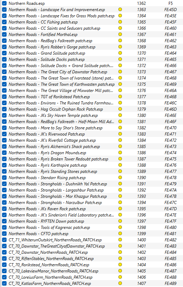This screenshot has width=183, height=287.
Task: Click yellow flag icon for Ryn's Karthspire patch.esp
Action: click(x=120, y=165)
